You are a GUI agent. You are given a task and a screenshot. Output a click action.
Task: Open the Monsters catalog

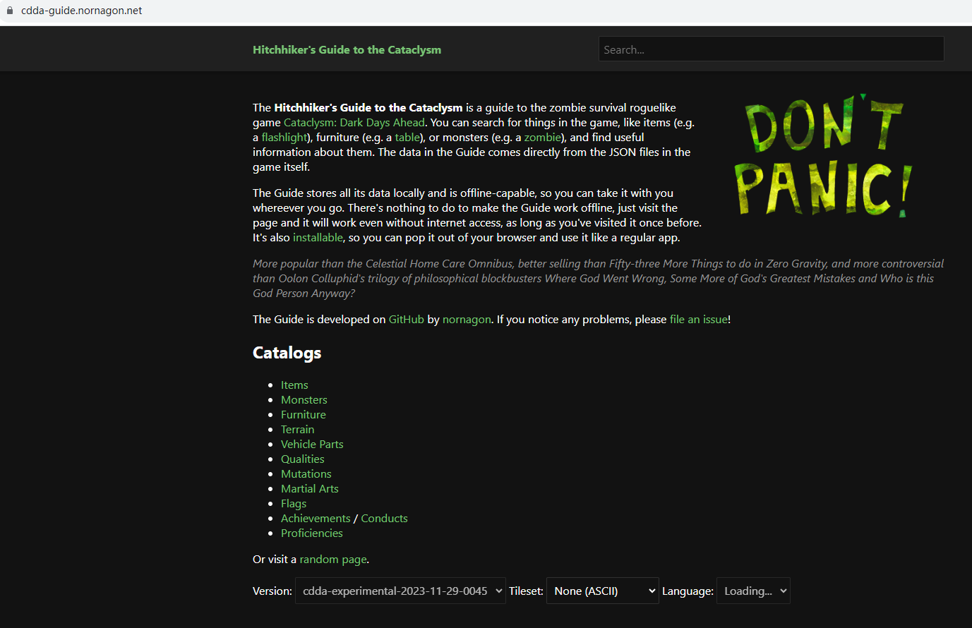coord(304,400)
